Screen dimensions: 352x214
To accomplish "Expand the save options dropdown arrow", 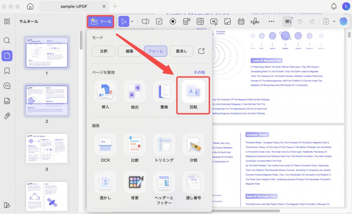I will pos(334,22).
